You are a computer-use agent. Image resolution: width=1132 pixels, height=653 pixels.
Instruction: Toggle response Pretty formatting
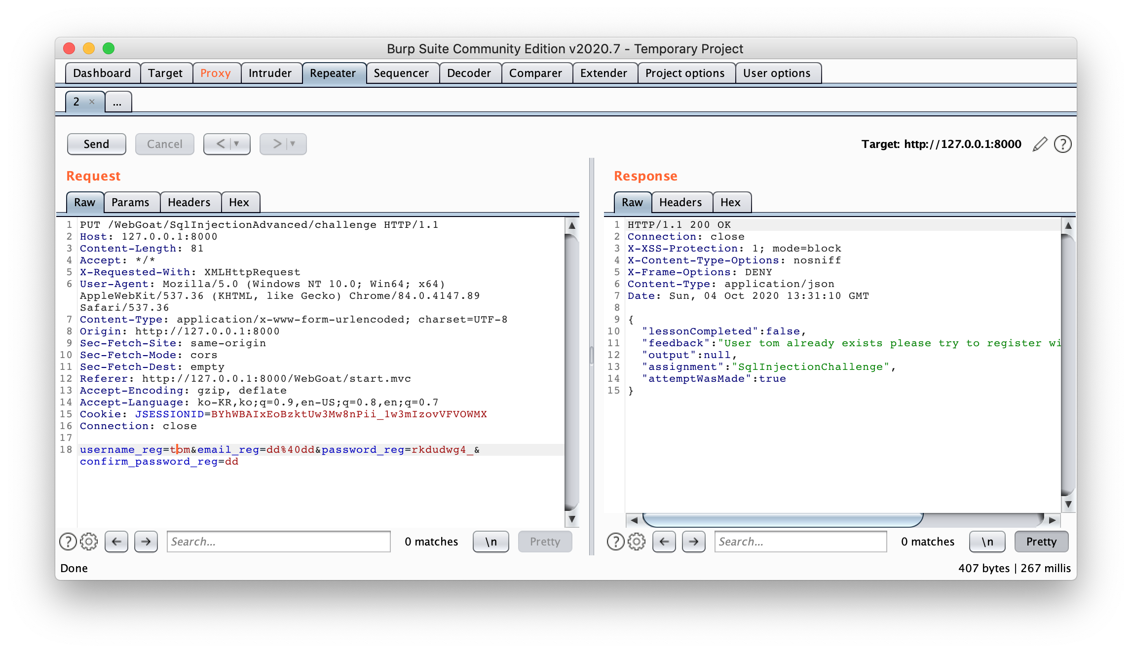[x=1041, y=542]
